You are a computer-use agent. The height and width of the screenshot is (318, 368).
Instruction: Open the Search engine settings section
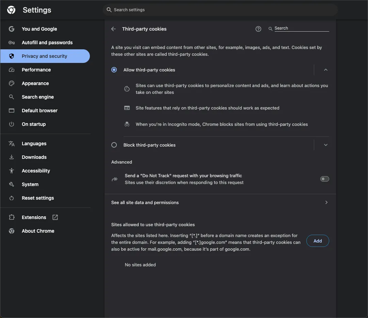point(38,97)
